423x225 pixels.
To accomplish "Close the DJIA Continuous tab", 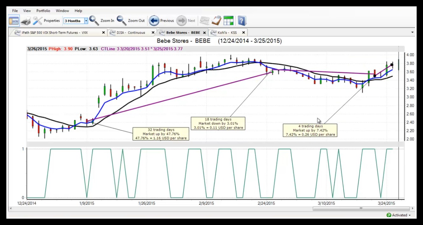I will coord(153,32).
